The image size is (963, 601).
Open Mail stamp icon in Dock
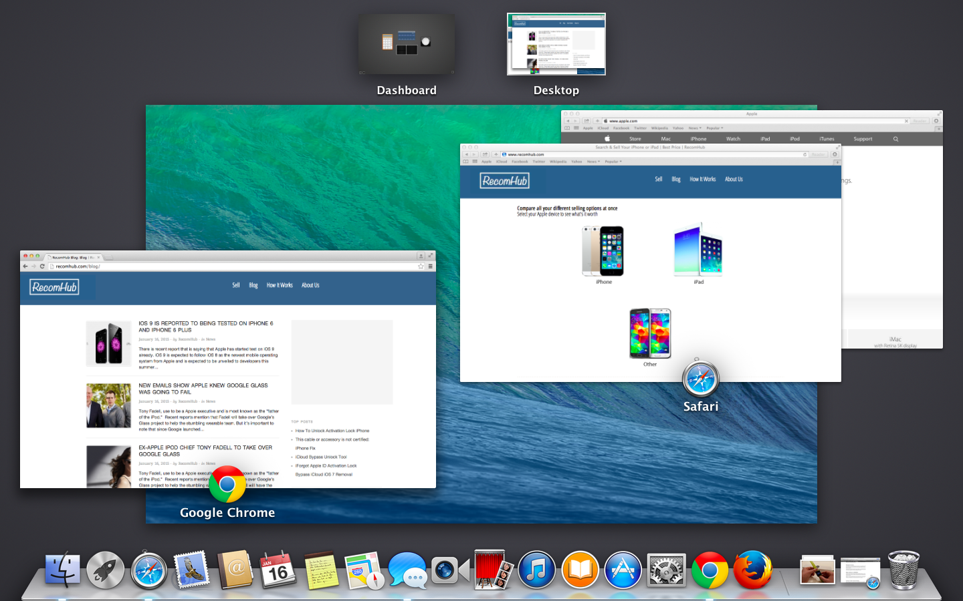point(192,570)
